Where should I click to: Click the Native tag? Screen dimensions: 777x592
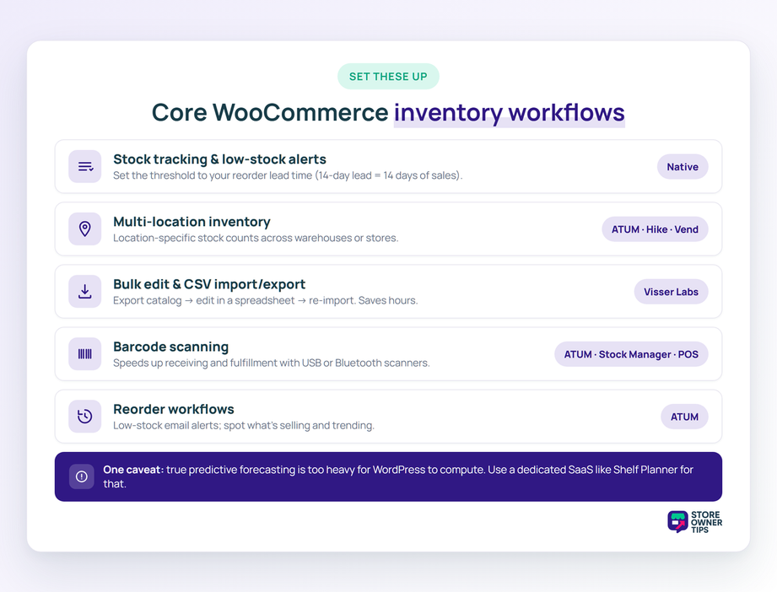(683, 167)
